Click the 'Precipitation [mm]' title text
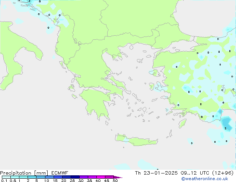236x182 pixels. click(24, 173)
